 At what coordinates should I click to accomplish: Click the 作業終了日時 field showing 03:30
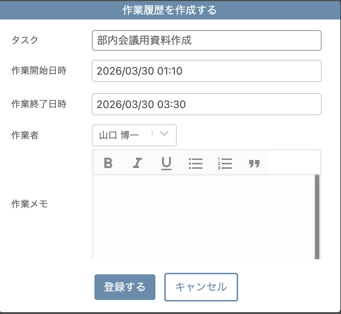click(x=207, y=104)
